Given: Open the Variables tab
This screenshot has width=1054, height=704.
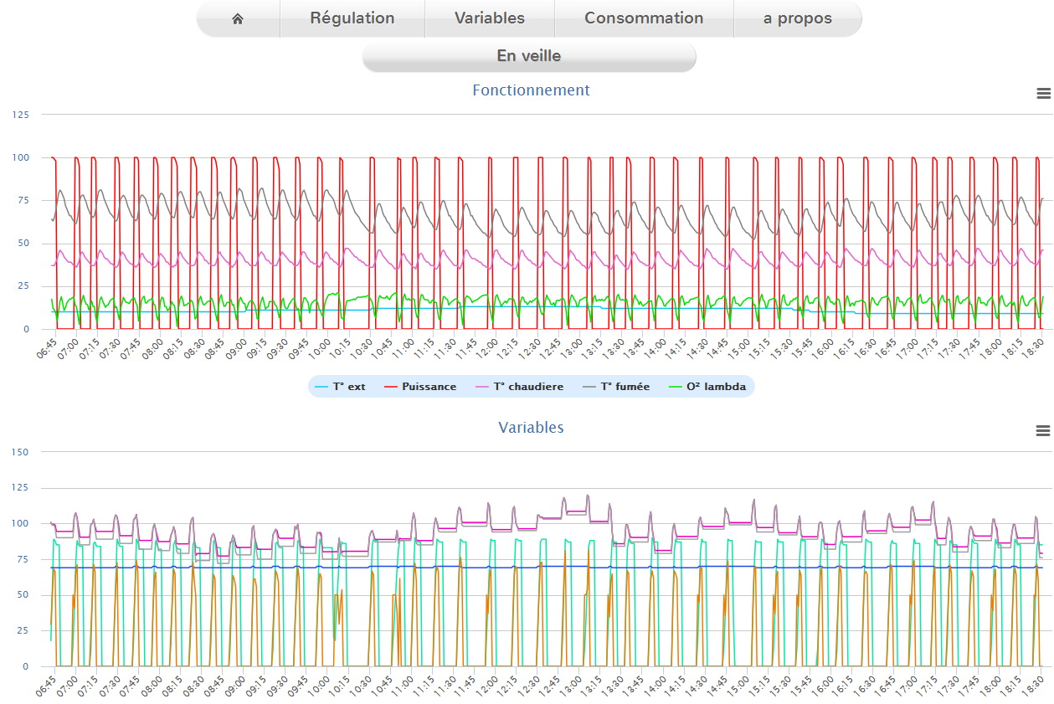Looking at the screenshot, I should click(x=490, y=18).
